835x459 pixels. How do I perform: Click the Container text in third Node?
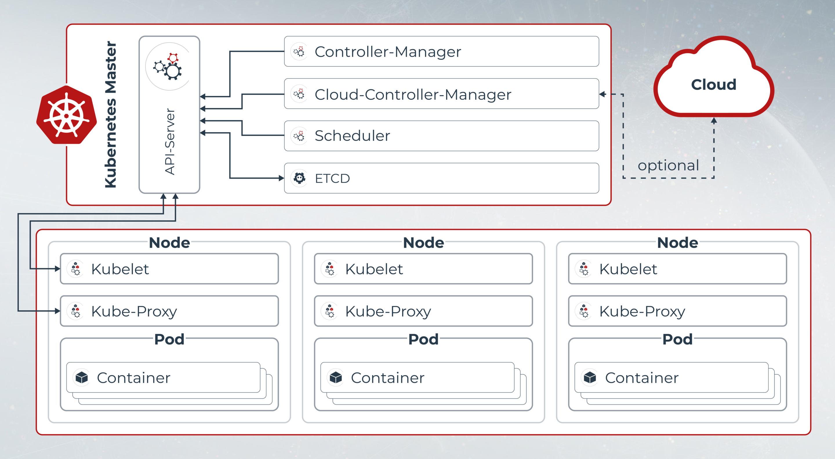click(642, 378)
